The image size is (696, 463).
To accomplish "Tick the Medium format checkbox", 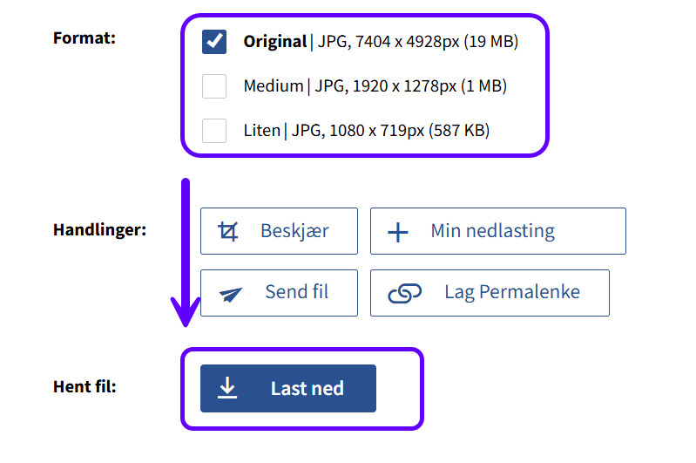I will 214,86.
